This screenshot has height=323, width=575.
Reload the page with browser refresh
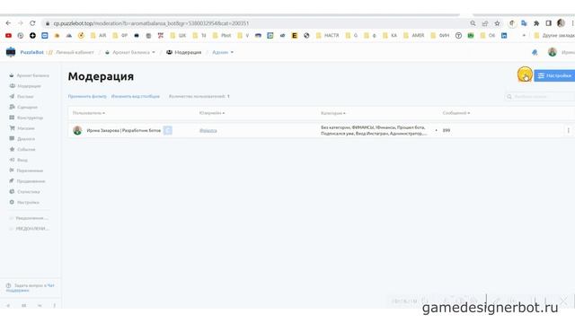[32, 23]
